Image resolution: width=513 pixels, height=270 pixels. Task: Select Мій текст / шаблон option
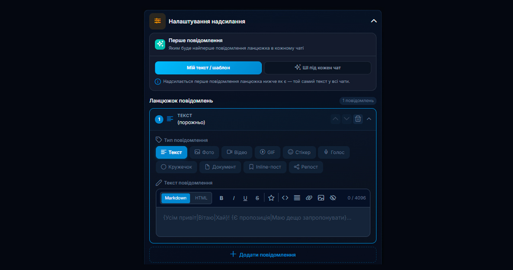(208, 68)
